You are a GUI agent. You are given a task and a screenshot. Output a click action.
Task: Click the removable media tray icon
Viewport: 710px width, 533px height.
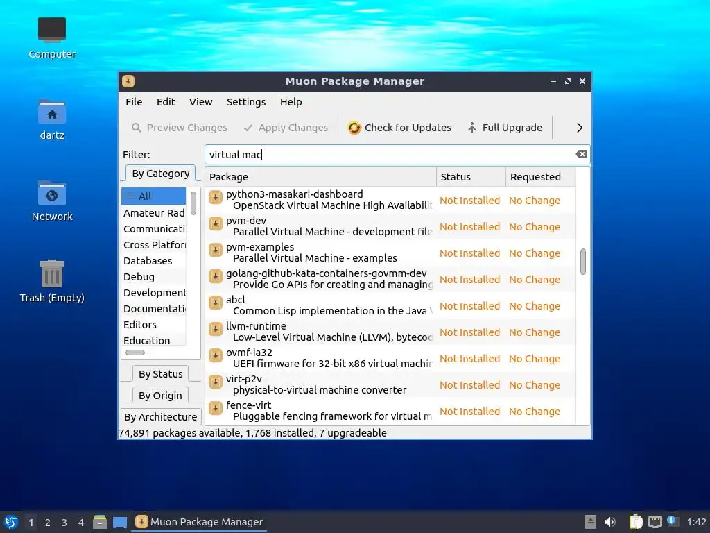point(590,522)
